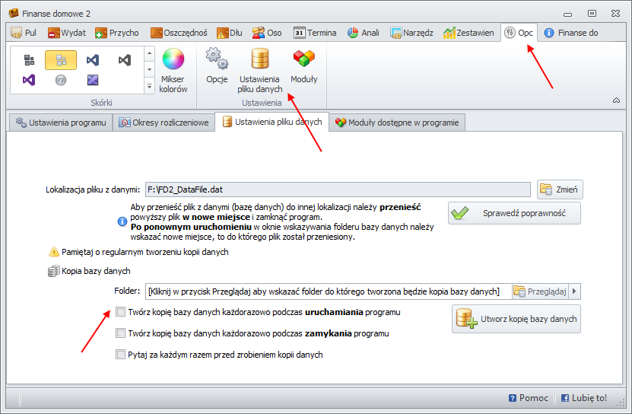Collapse the ribbon with the chevron
Image resolution: width=632 pixels, height=414 pixels.
coord(615,100)
